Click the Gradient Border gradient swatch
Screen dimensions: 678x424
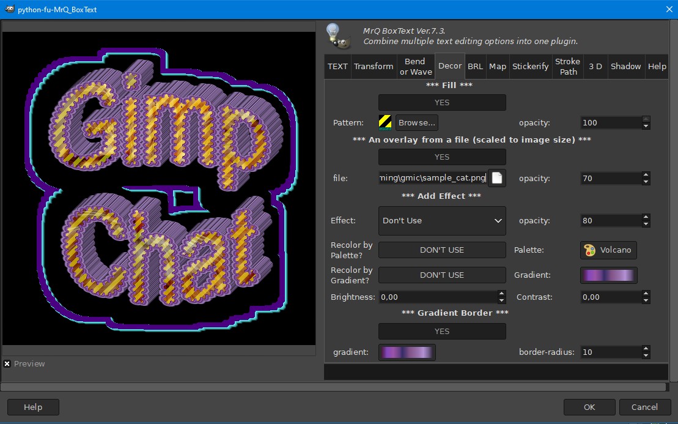coord(407,352)
